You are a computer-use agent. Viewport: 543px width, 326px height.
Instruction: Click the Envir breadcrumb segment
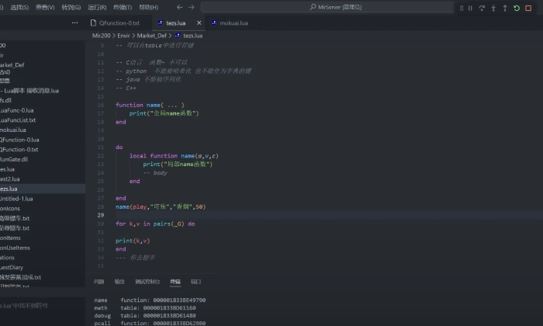point(124,36)
